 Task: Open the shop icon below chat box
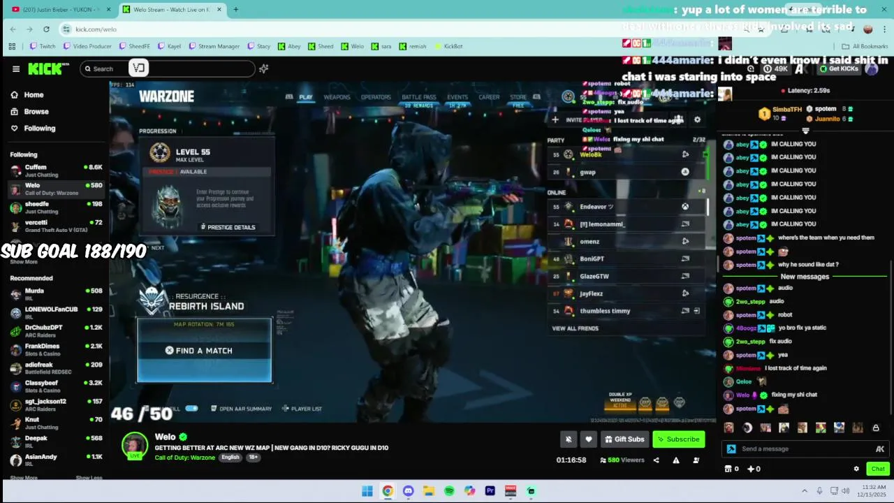(728, 469)
